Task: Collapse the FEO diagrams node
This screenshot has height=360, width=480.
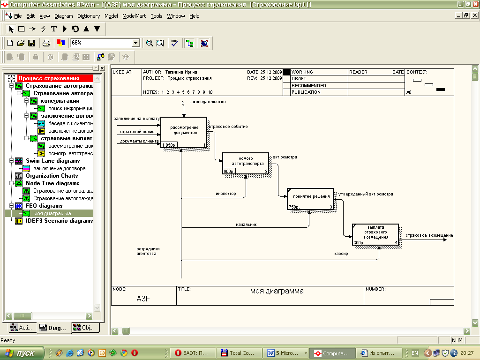Action: pyautogui.click(x=11, y=206)
